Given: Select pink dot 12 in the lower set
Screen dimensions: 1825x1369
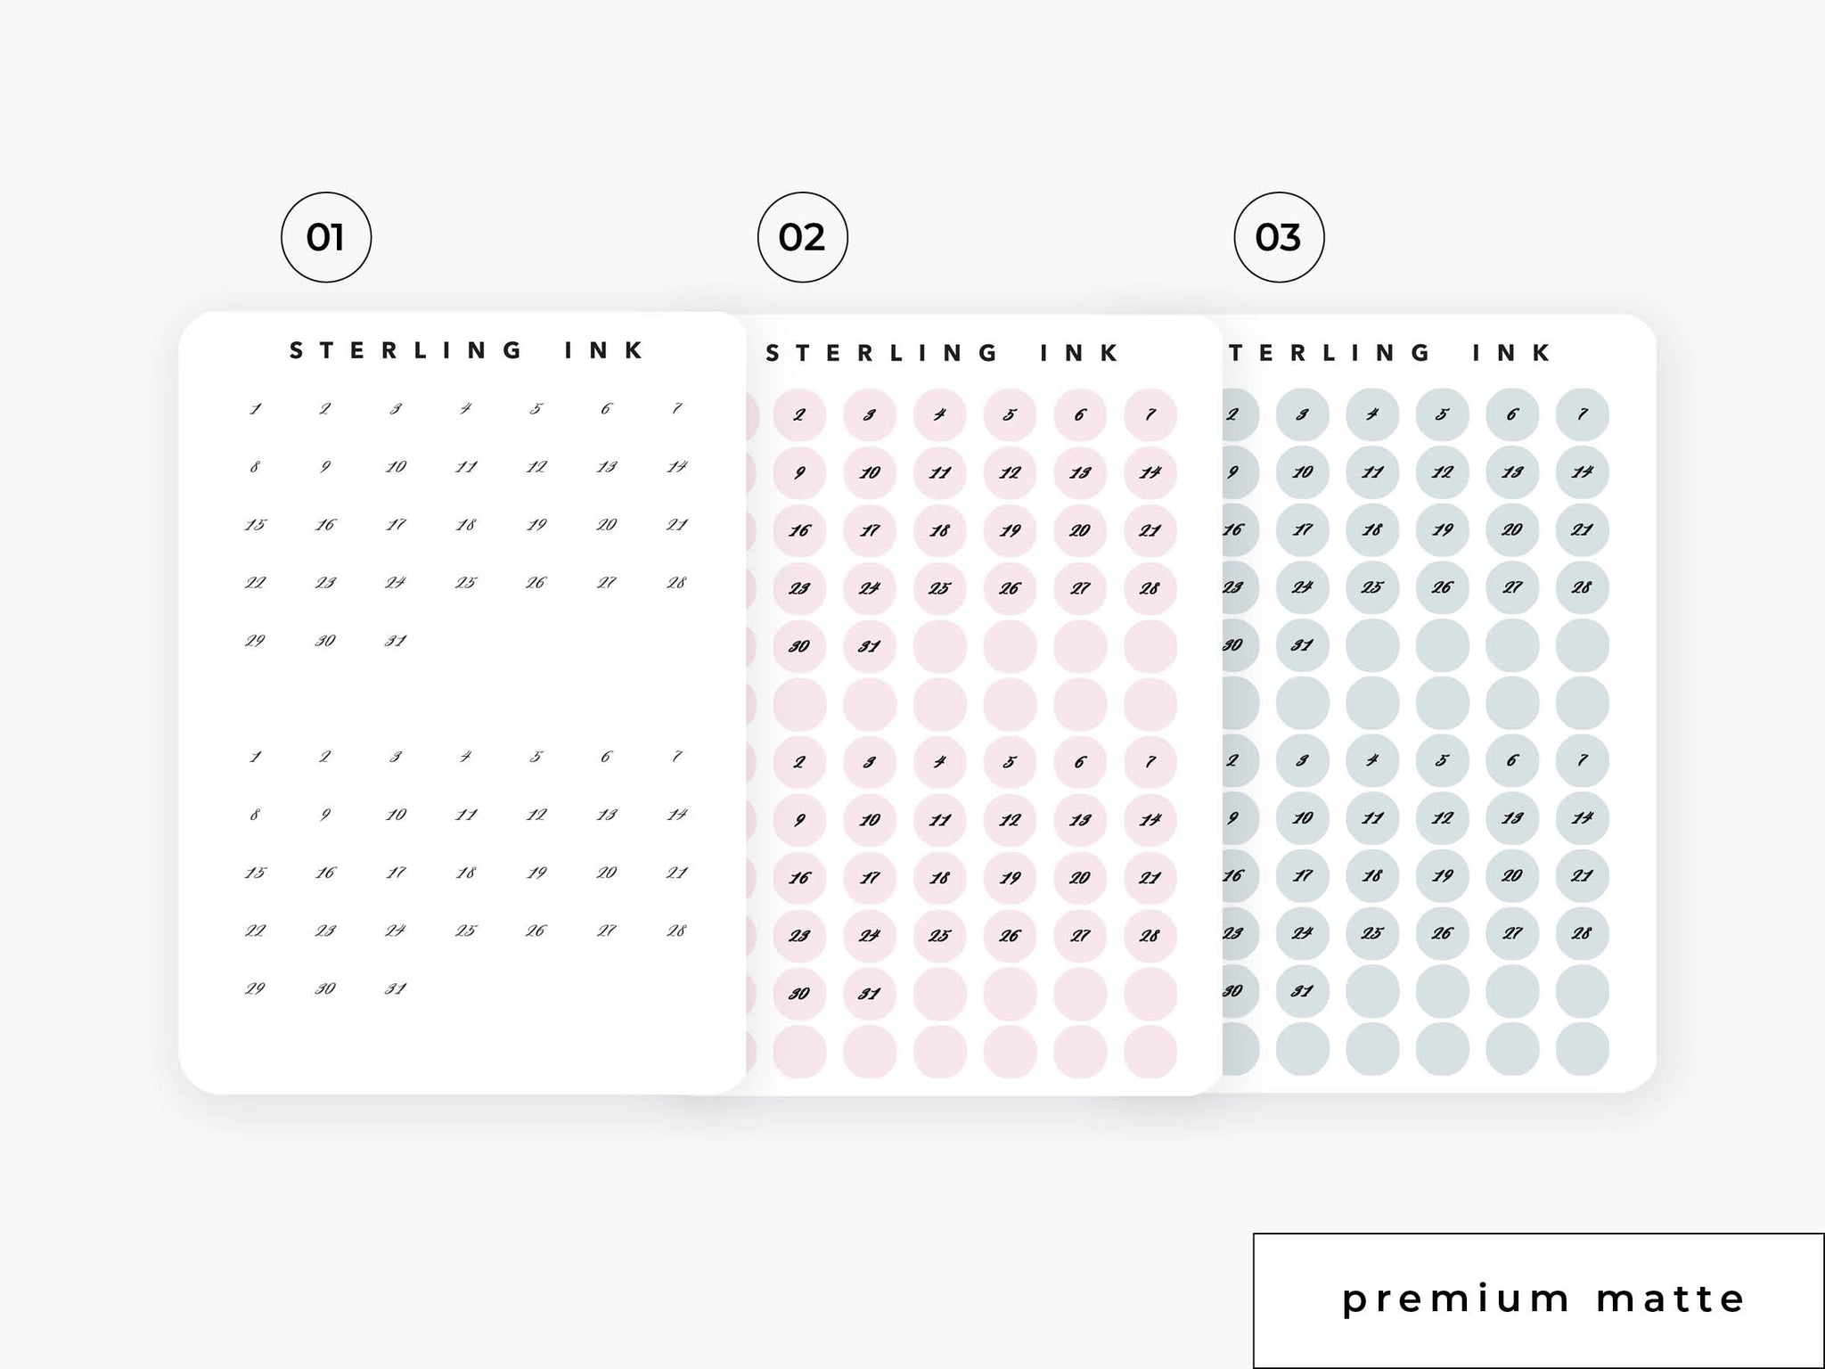Looking at the screenshot, I should click(1010, 820).
